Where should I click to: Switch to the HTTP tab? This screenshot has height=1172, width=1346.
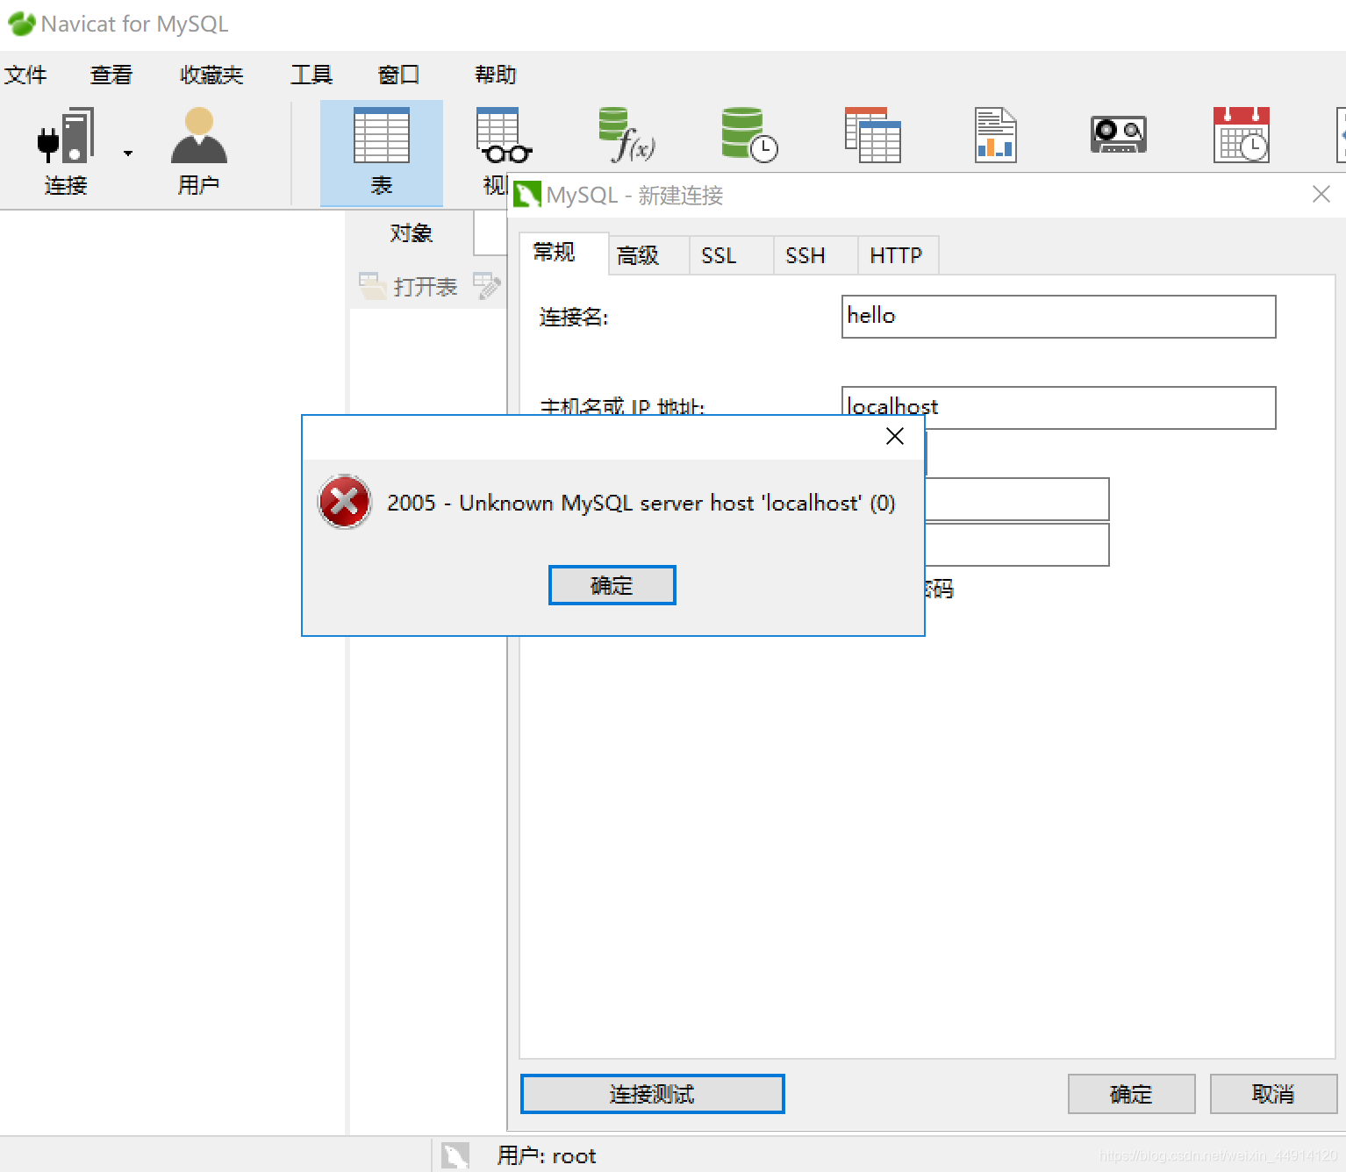[x=898, y=255]
